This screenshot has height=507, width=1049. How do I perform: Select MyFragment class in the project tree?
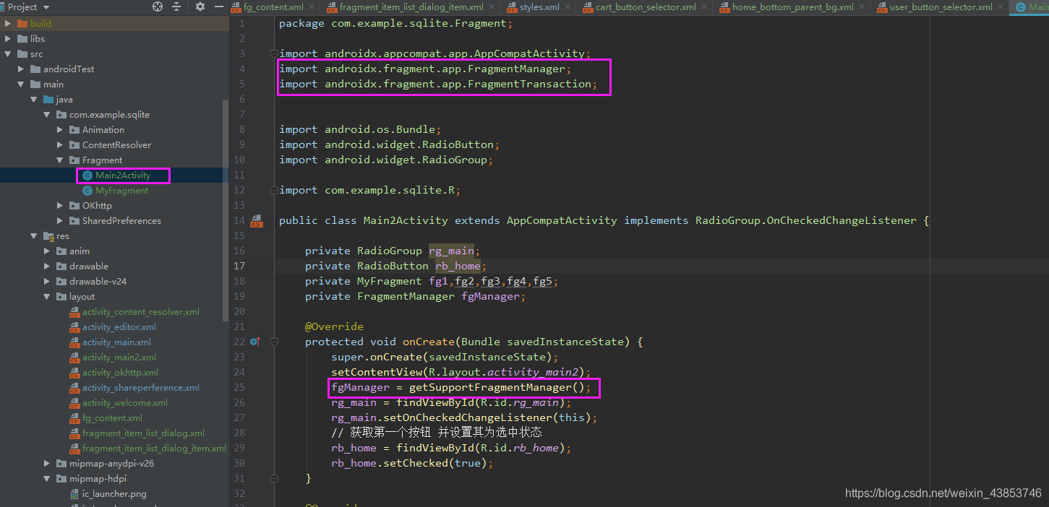click(121, 191)
